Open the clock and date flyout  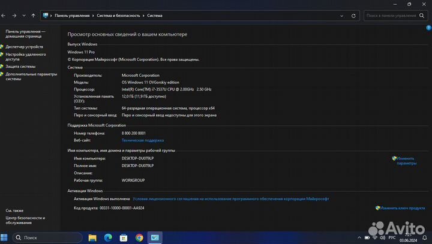[409, 237]
